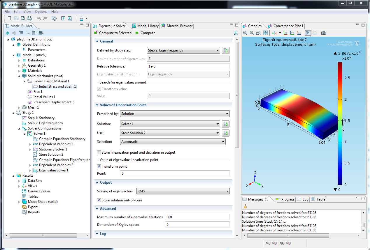This screenshot has width=370, height=250.
Task: Take image snapshot with camera icon
Action: coord(323,33)
